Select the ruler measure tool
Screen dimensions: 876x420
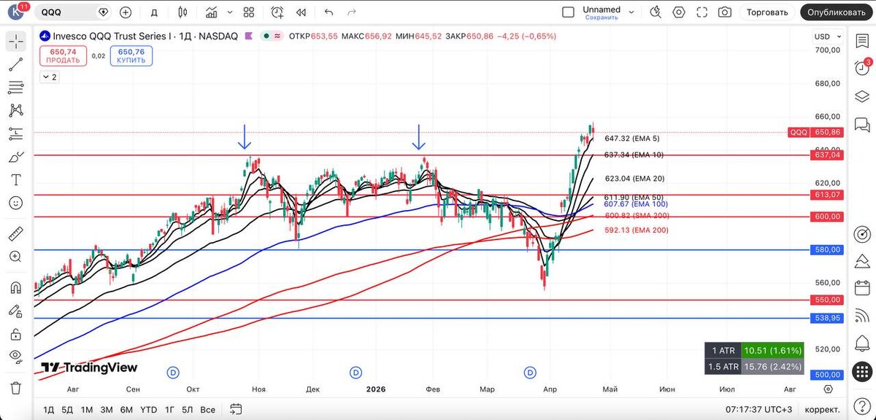coord(15,234)
